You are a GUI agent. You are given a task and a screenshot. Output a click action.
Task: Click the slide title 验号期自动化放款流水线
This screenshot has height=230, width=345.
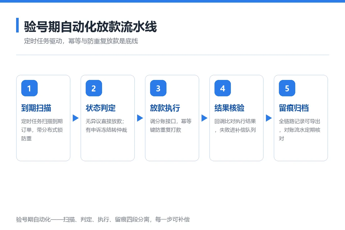[90, 27]
